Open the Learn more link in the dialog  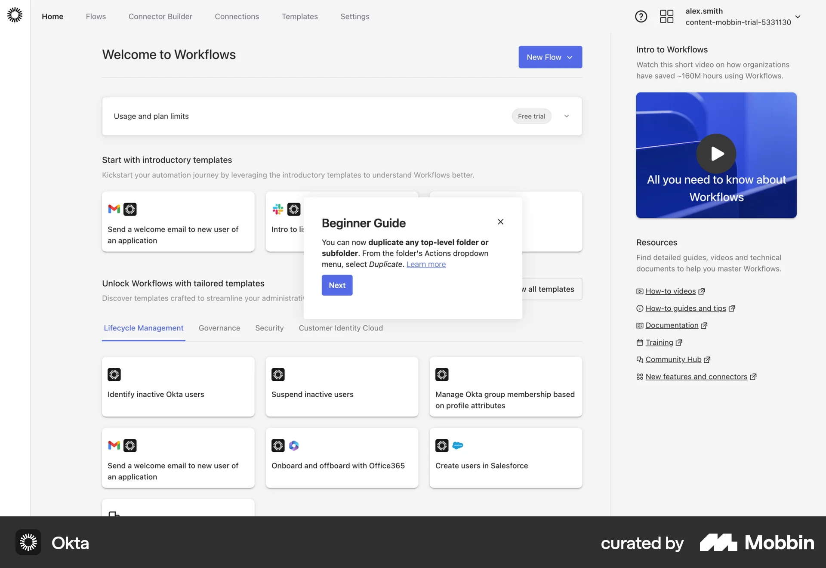[x=426, y=264]
